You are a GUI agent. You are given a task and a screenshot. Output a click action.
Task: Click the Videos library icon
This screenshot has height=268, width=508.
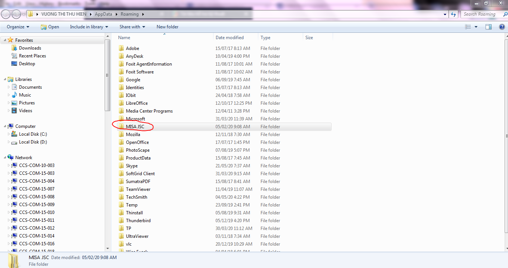pyautogui.click(x=14, y=111)
